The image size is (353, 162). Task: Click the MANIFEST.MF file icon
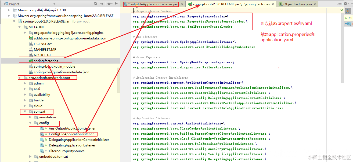pos(31,49)
